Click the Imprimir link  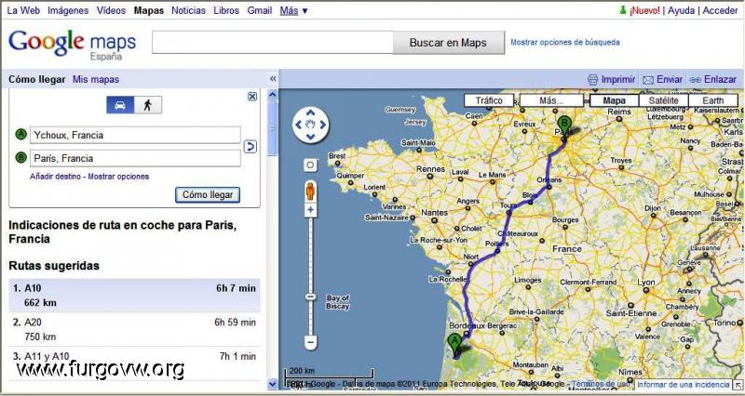618,80
